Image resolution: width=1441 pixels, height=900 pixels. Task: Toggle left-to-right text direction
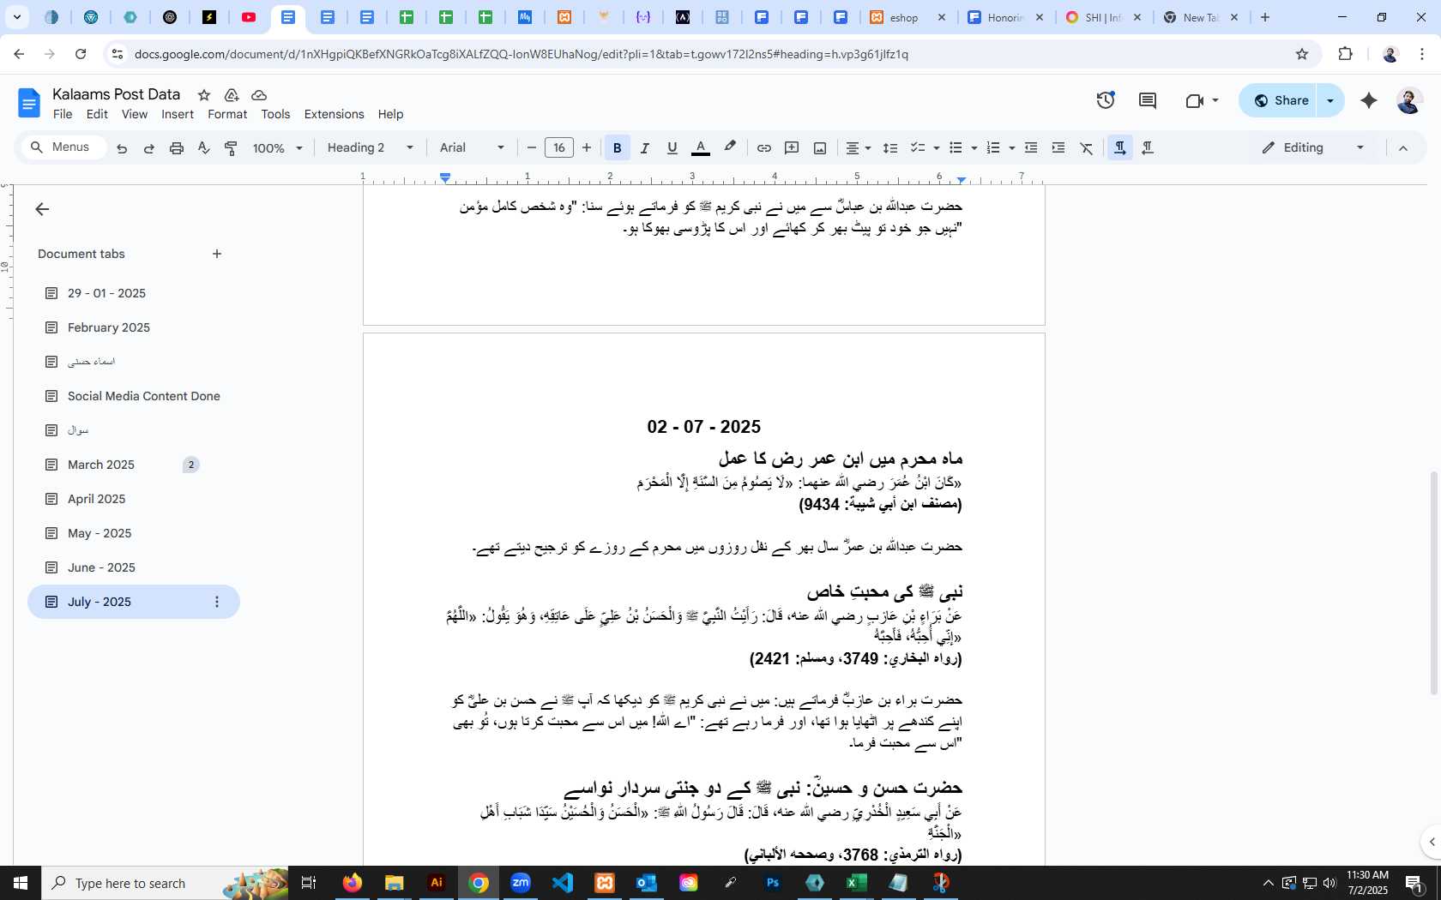tap(1119, 148)
